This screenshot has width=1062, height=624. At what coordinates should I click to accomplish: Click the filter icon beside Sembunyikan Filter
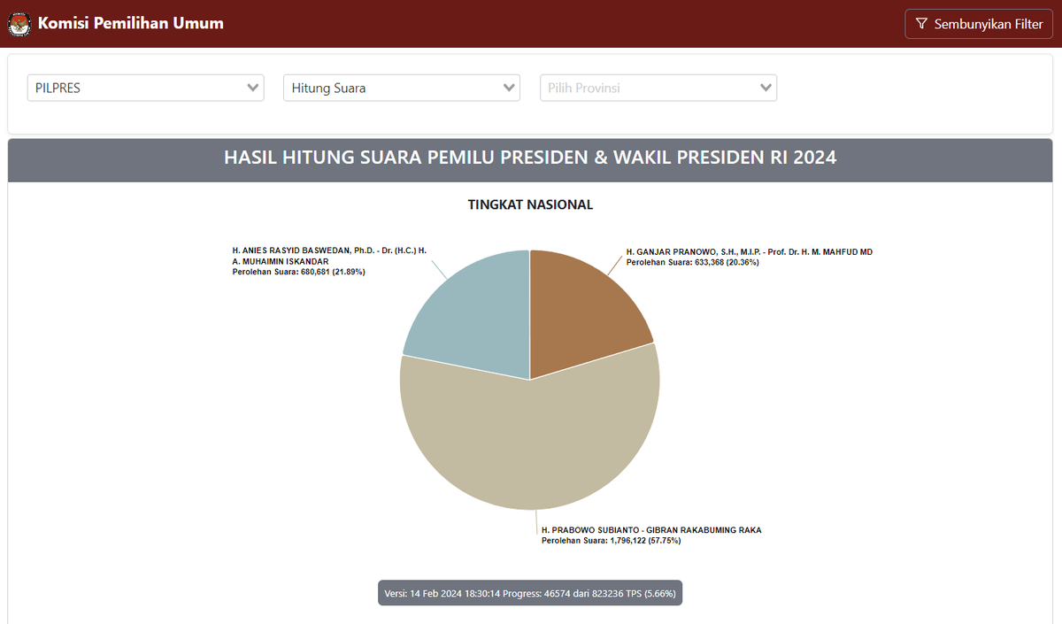[921, 24]
